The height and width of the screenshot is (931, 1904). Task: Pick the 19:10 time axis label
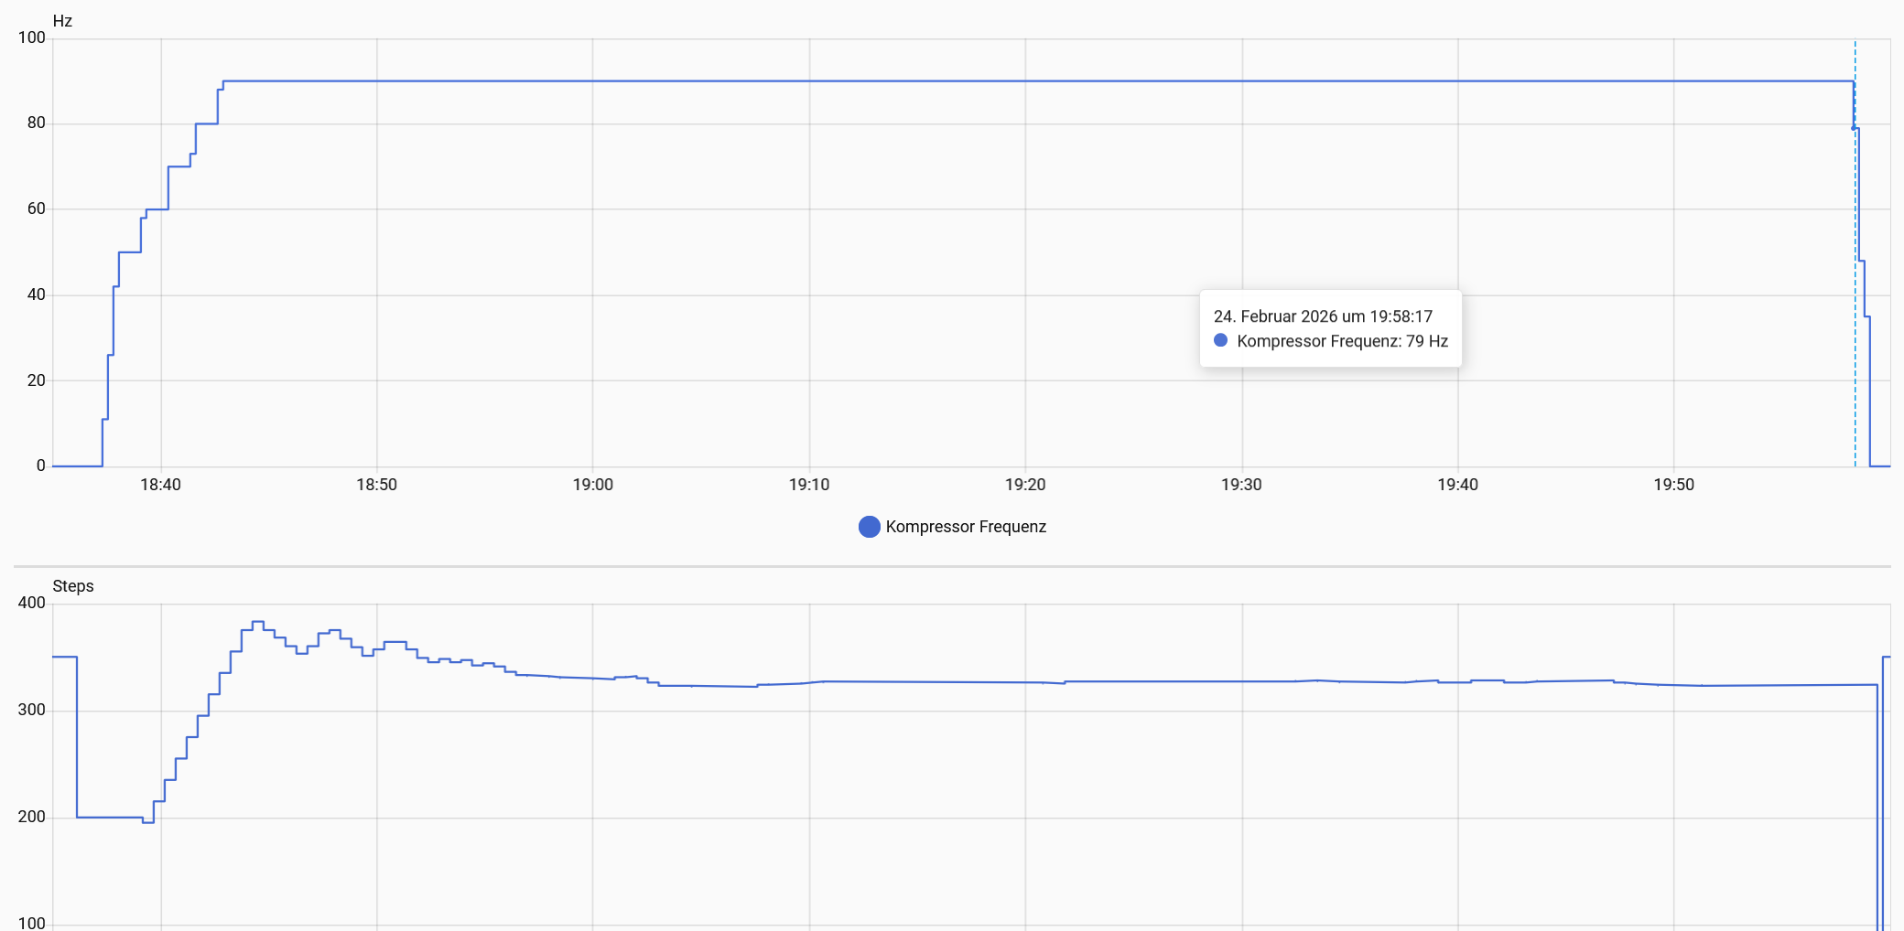[808, 485]
